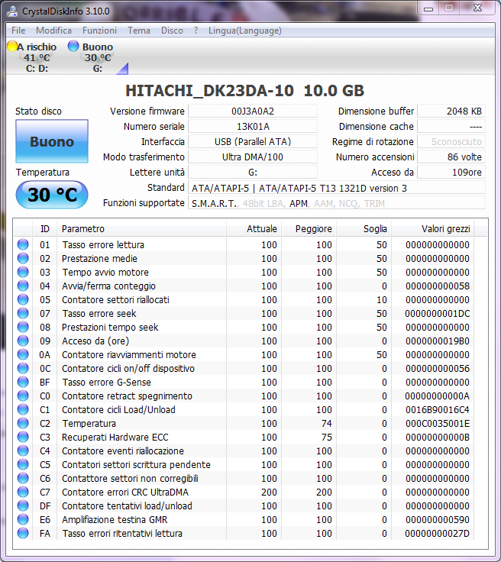Click the 'Buono' disk health status button

[x=52, y=141]
